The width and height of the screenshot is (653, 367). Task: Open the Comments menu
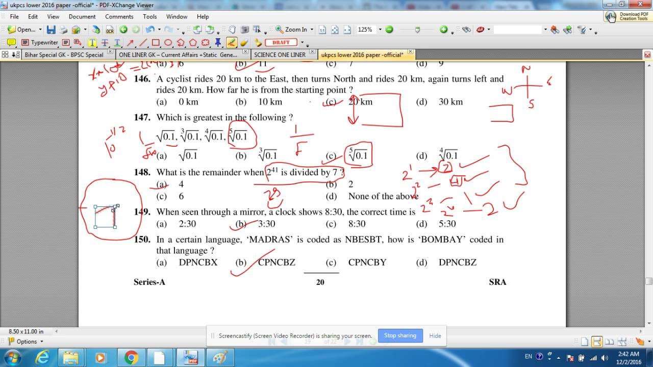[119, 16]
